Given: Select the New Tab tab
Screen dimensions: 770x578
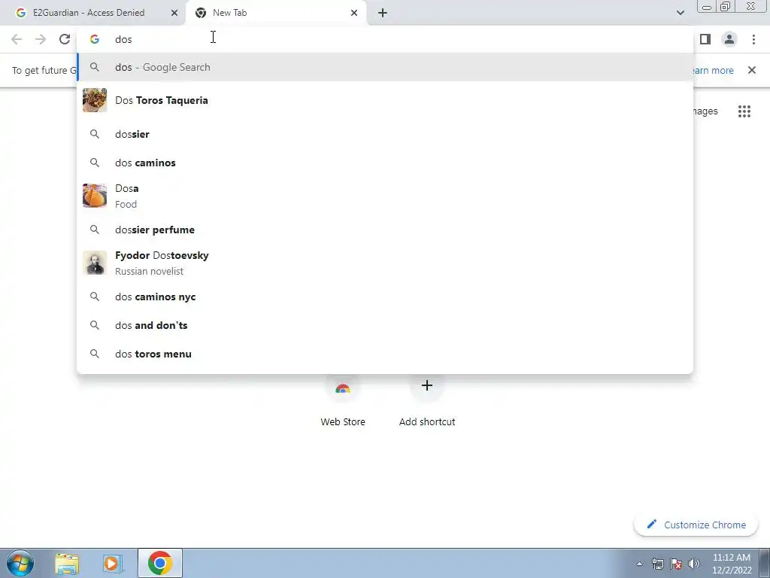Looking at the screenshot, I should (x=276, y=13).
